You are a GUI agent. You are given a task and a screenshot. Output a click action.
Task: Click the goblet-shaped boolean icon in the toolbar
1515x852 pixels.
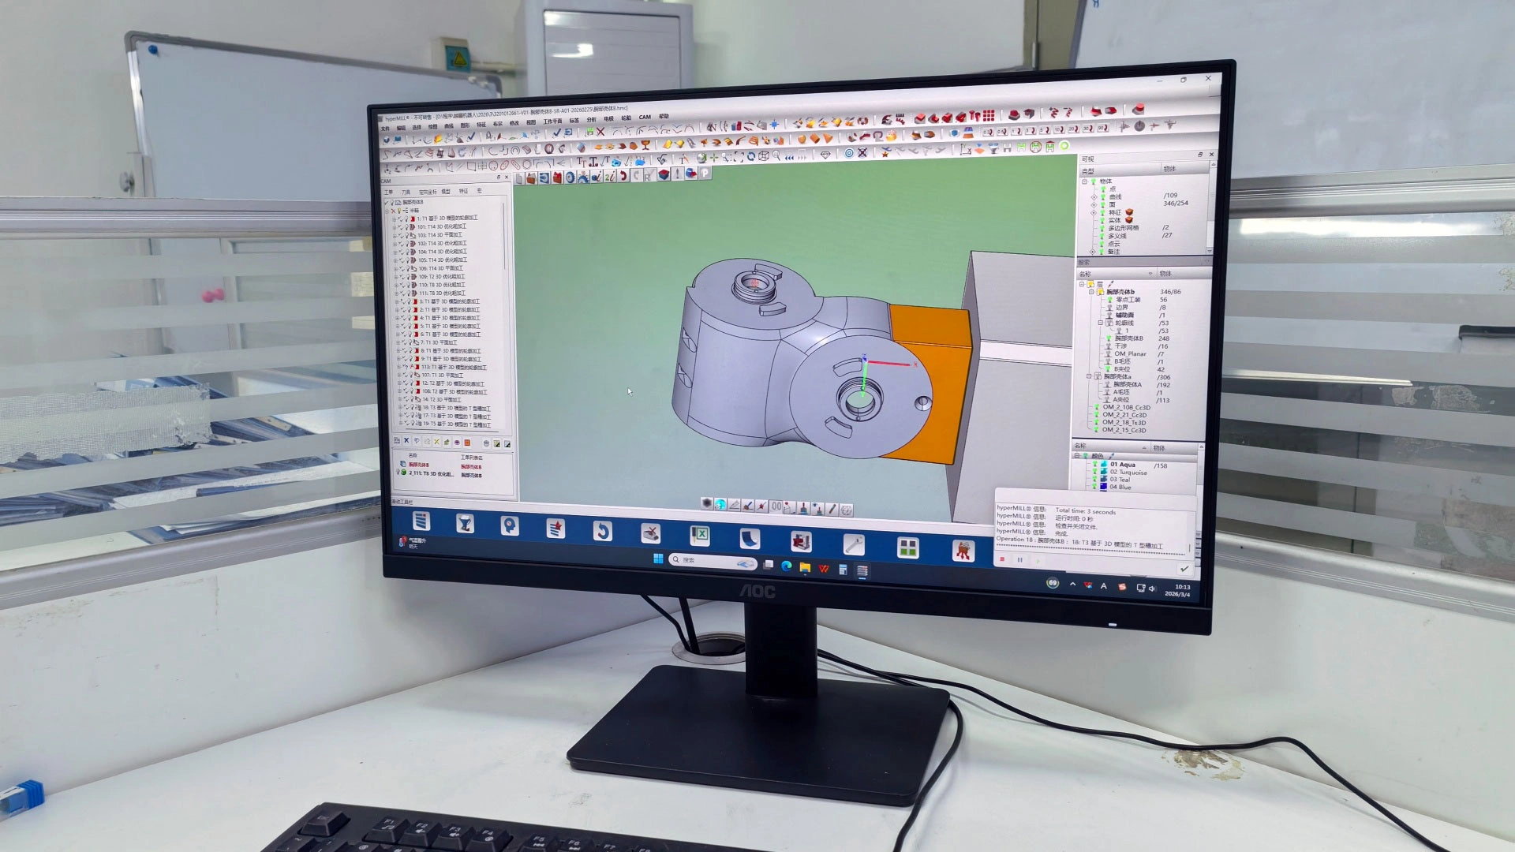[645, 144]
